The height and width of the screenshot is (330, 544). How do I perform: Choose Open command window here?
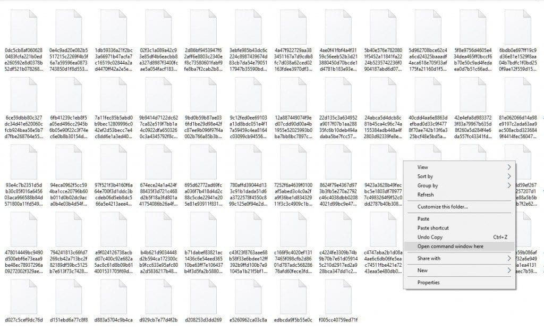tap(450, 246)
